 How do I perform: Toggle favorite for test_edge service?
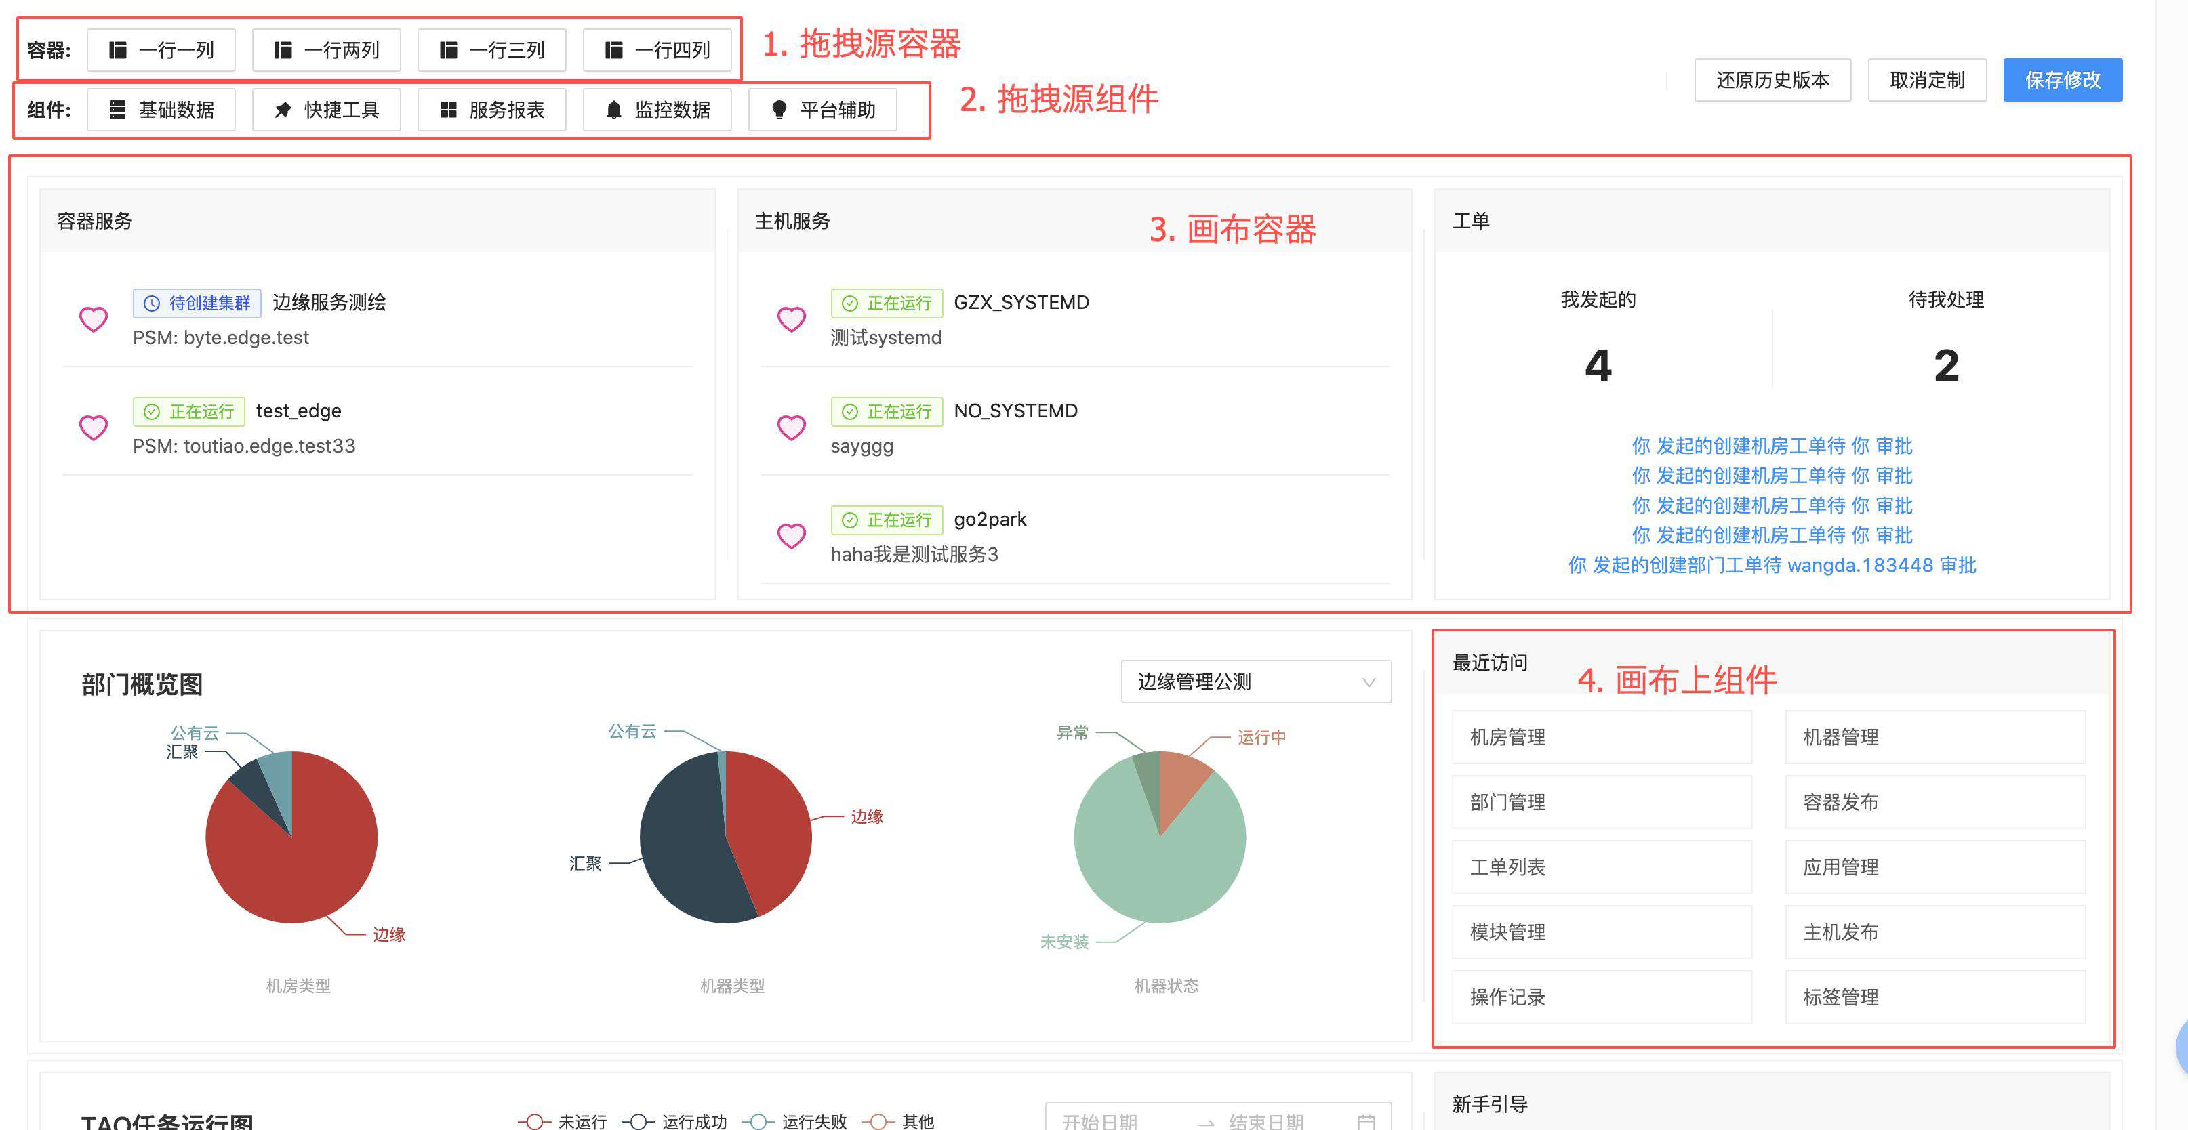coord(91,427)
